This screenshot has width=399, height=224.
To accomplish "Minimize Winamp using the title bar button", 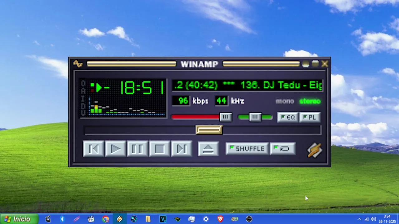I will (x=305, y=64).
